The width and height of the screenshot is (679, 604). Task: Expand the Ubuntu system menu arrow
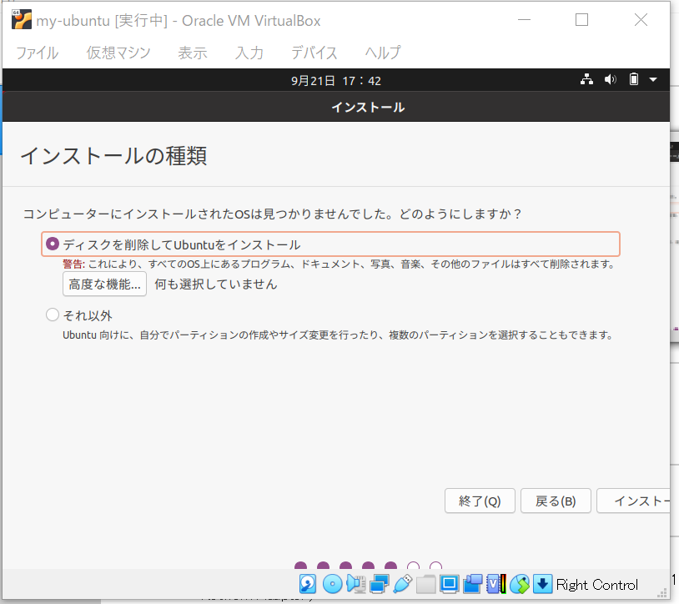click(x=653, y=79)
